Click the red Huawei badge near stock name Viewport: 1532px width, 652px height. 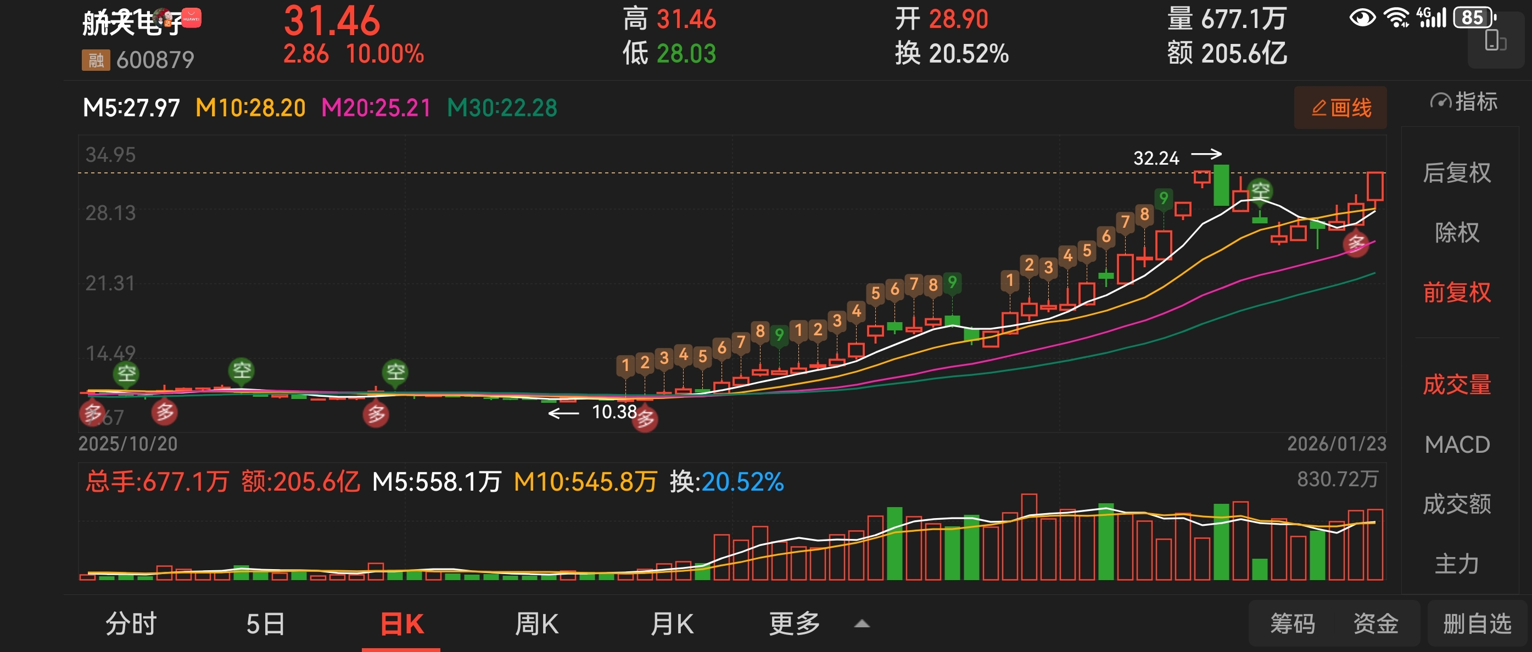click(192, 19)
